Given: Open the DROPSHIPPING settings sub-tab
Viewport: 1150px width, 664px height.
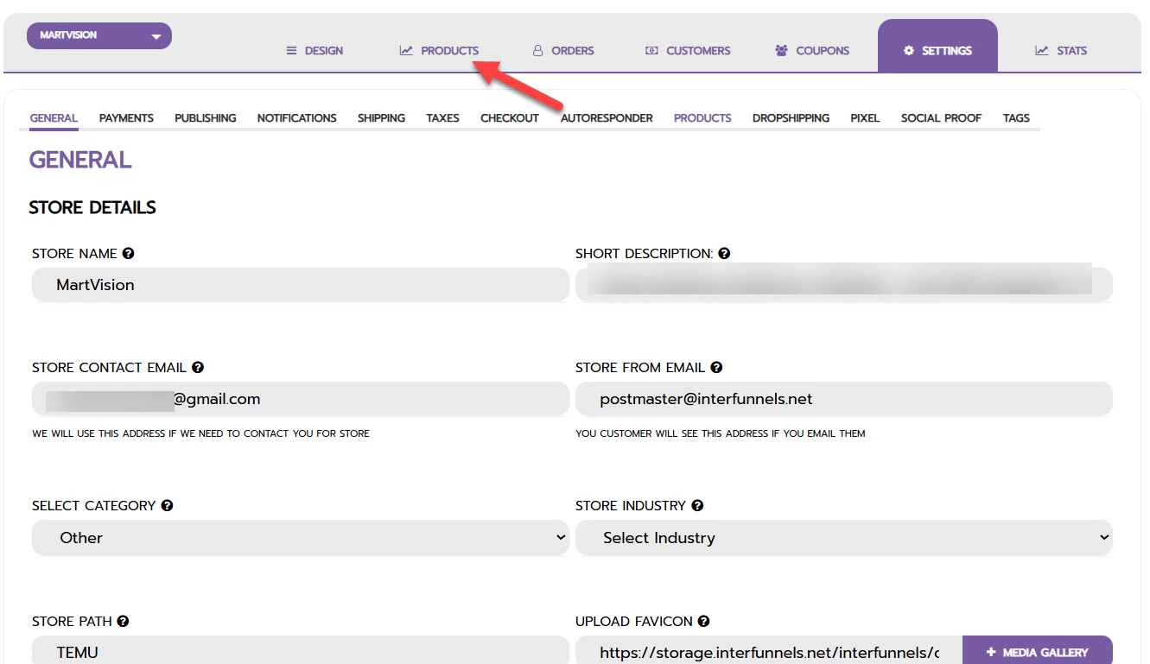Looking at the screenshot, I should point(791,118).
